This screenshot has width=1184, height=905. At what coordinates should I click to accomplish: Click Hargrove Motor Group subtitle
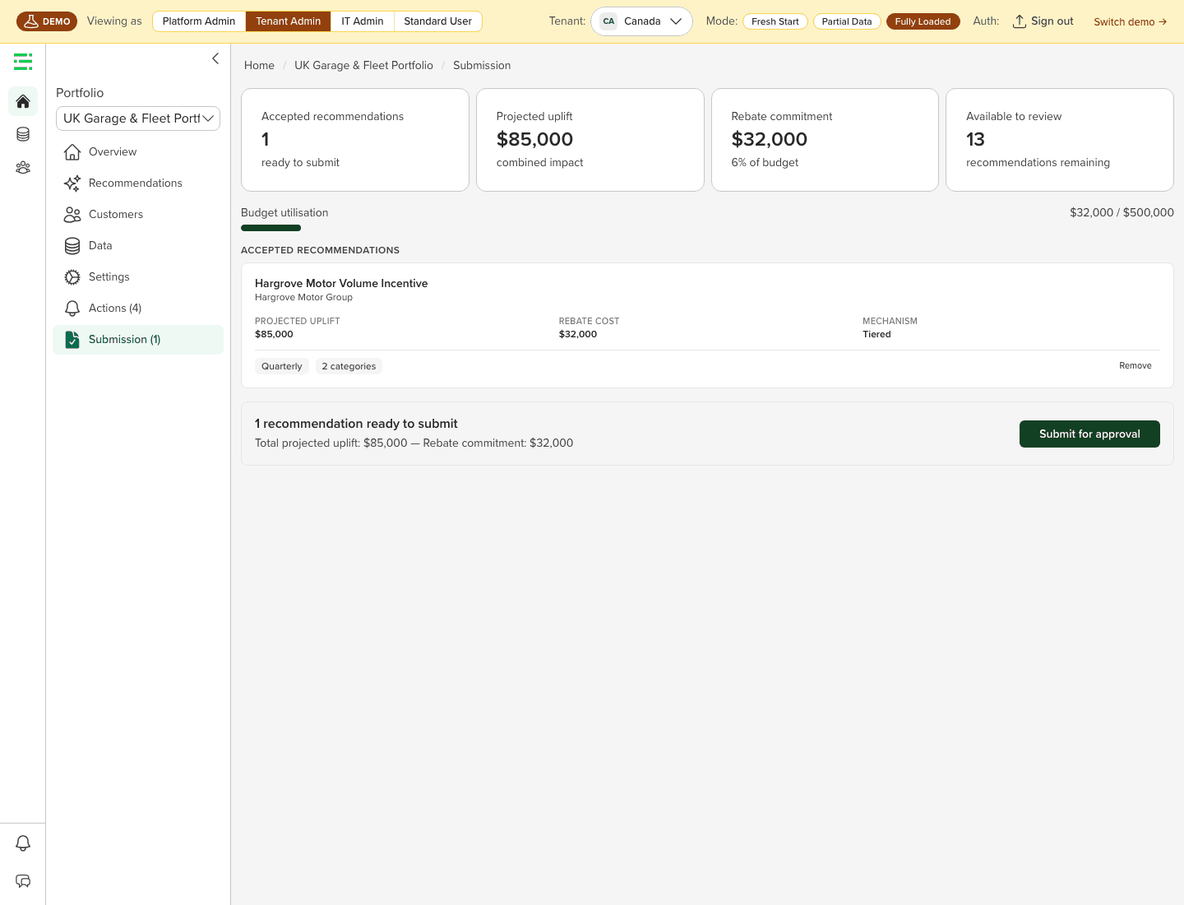click(x=303, y=298)
